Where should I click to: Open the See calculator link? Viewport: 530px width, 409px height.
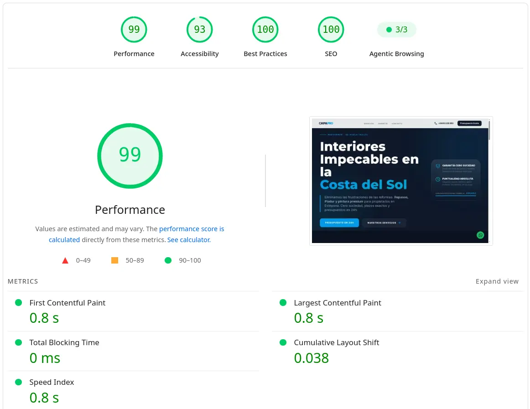click(189, 240)
